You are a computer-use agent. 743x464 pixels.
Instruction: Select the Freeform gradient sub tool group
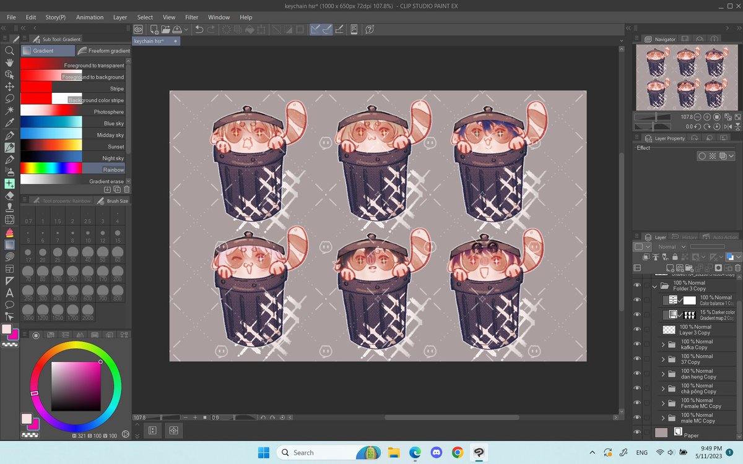coord(103,51)
